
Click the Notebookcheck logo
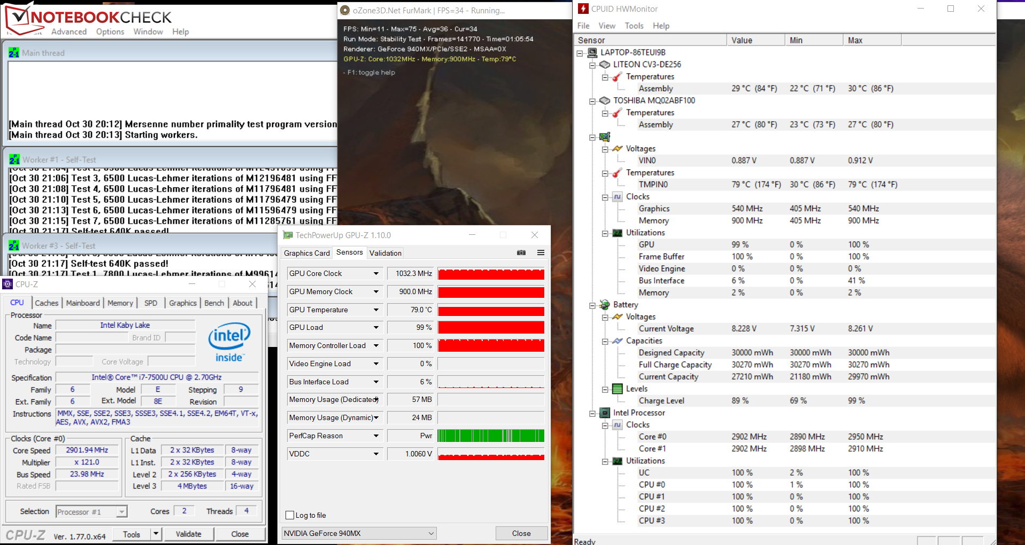pos(88,19)
